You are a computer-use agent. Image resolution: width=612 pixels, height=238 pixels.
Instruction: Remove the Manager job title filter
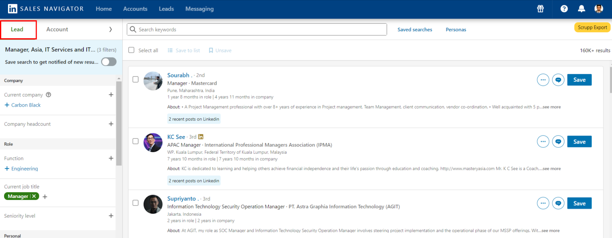click(34, 196)
